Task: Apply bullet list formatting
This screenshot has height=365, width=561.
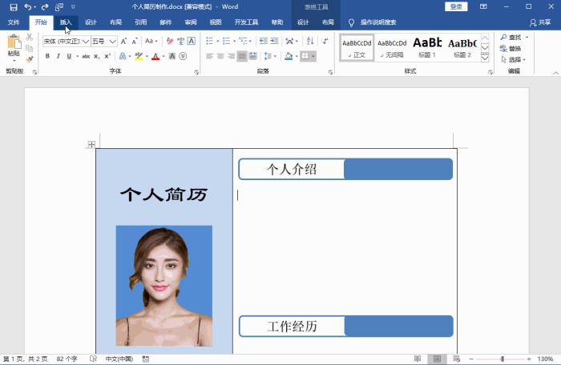Action: [210, 41]
